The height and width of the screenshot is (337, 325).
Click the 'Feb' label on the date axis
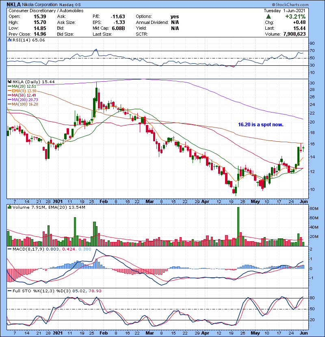[103, 201]
